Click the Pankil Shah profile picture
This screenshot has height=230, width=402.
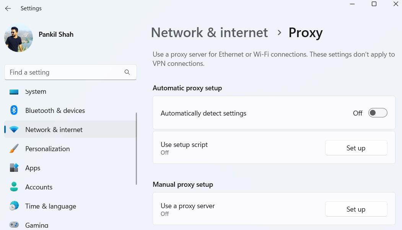pos(18,38)
